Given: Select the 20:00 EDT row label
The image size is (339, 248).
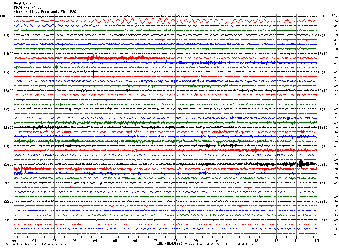Looking at the screenshot, I should tap(9, 165).
